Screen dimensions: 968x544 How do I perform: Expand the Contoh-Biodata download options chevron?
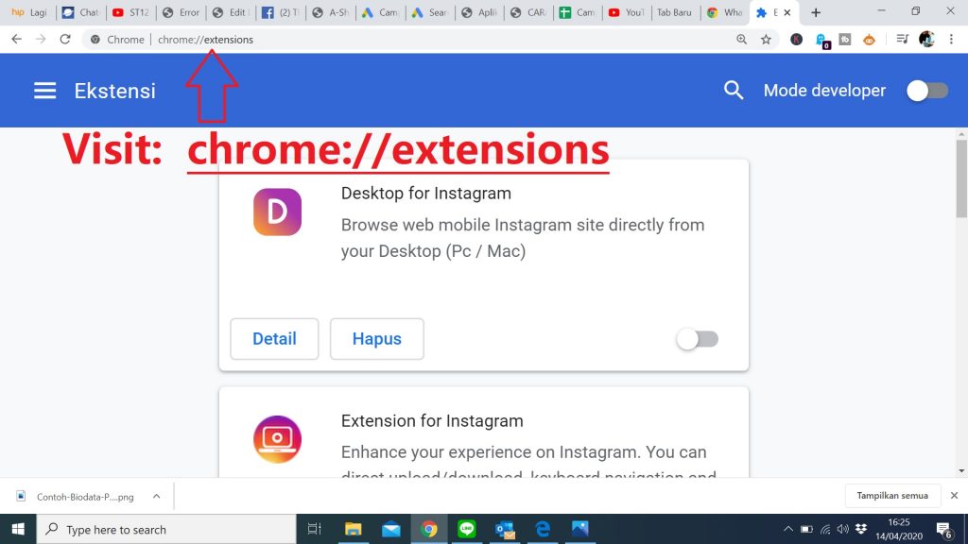pos(157,496)
